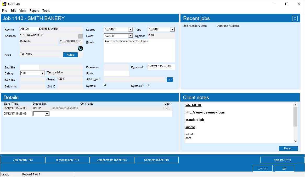This screenshot has width=305, height=177.
Task: Click the 'Job Number / Date' column header
Action: pyautogui.click(x=195, y=26)
